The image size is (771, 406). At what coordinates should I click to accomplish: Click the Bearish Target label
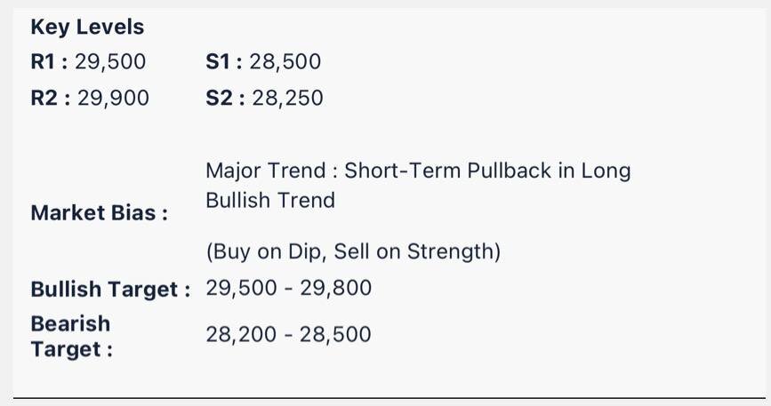click(72, 337)
